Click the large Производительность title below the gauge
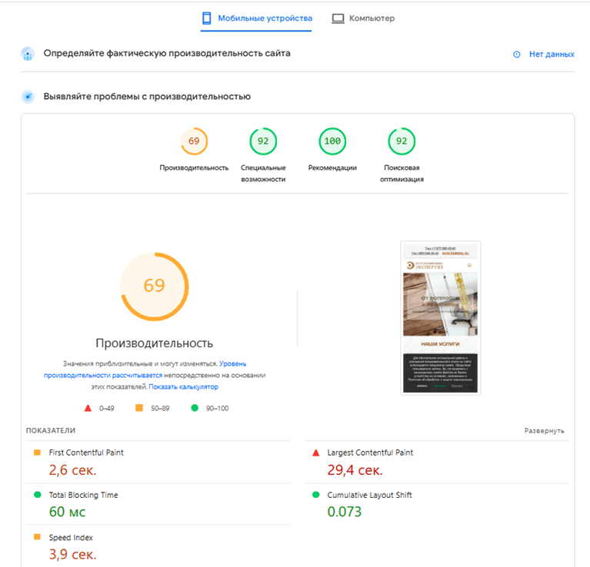The image size is (590, 567). pos(155,343)
